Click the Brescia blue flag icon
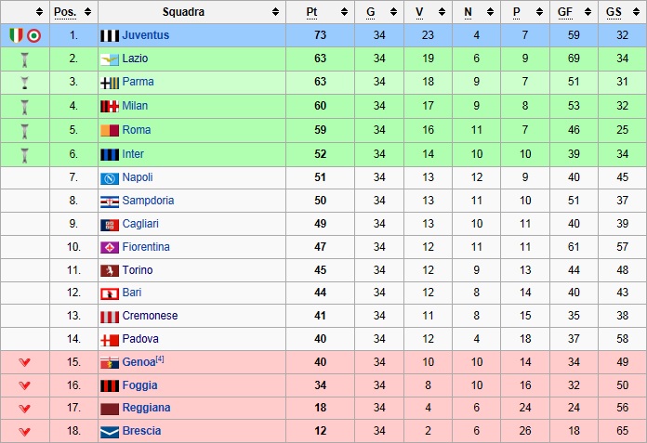This screenshot has width=647, height=443. (x=110, y=431)
